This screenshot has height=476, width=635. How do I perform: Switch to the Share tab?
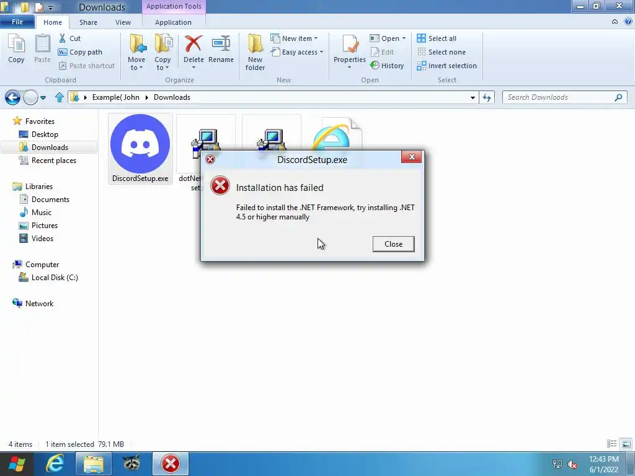point(88,22)
